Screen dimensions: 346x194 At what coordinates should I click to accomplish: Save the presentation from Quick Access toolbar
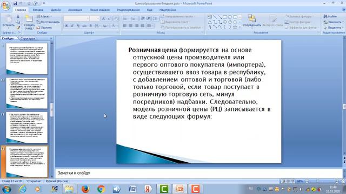[x=15, y=3]
